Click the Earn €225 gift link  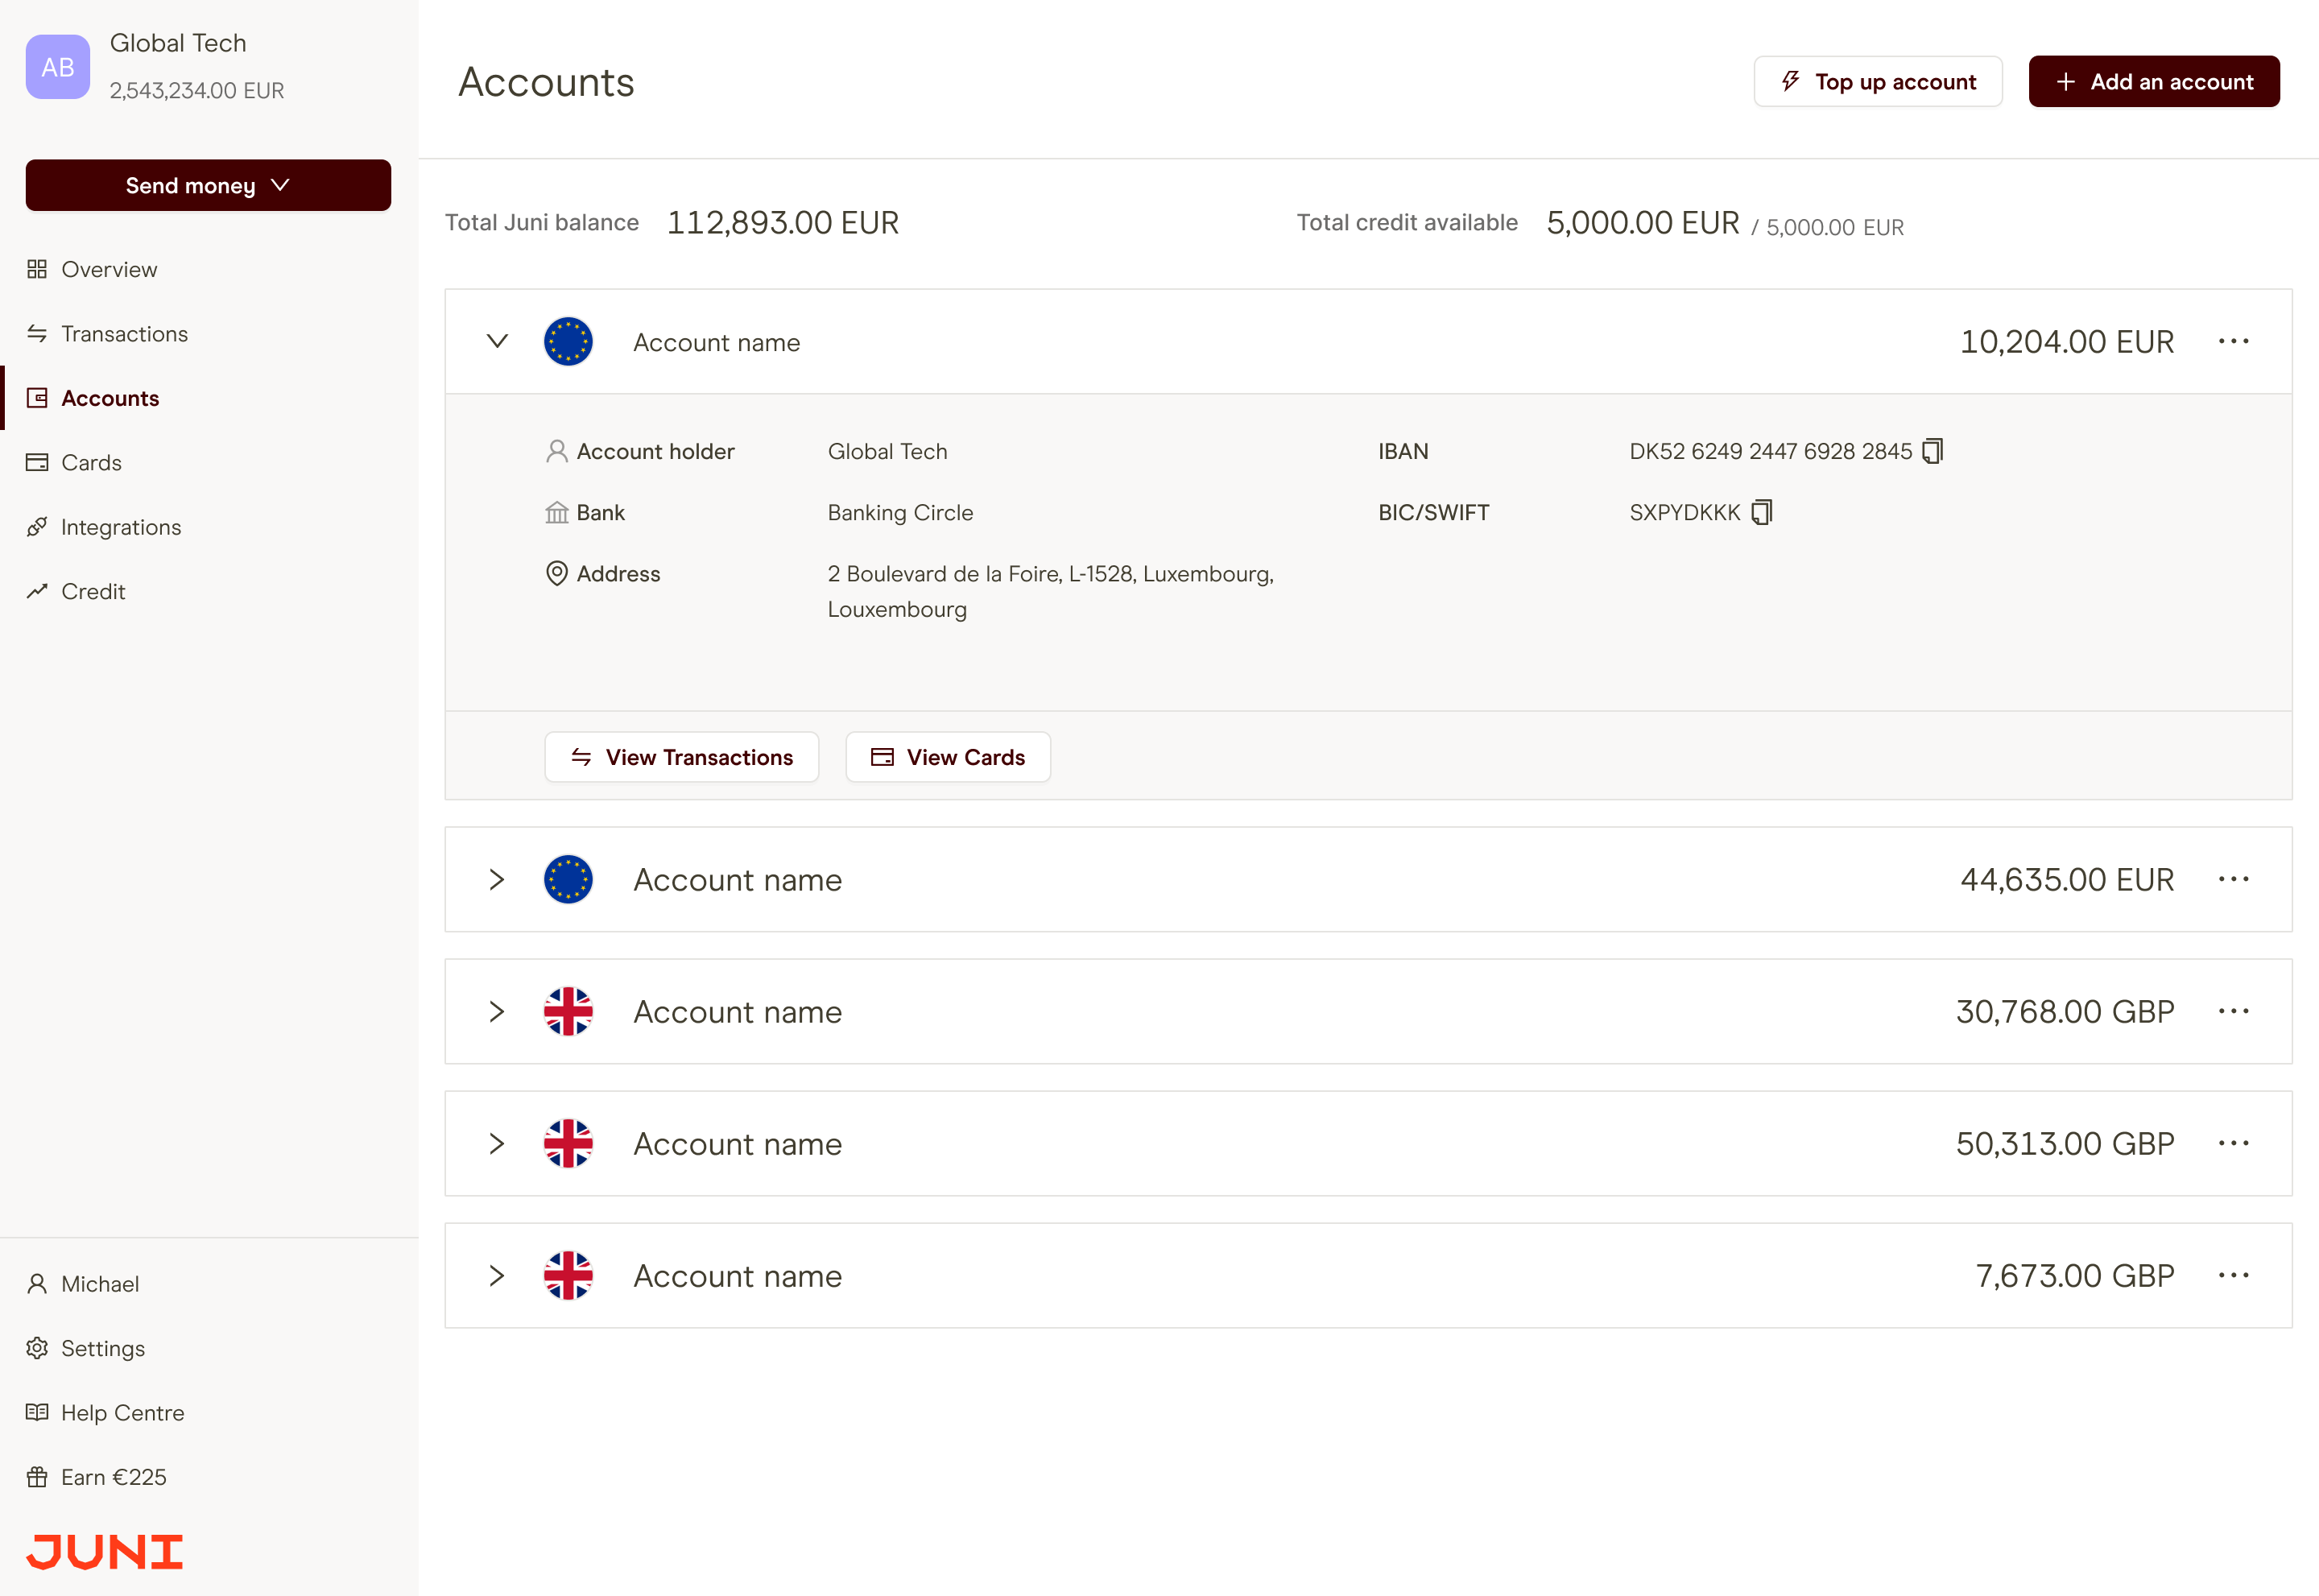click(x=113, y=1476)
